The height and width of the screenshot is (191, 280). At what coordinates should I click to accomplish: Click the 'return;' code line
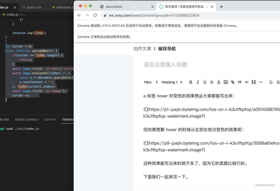(26, 60)
